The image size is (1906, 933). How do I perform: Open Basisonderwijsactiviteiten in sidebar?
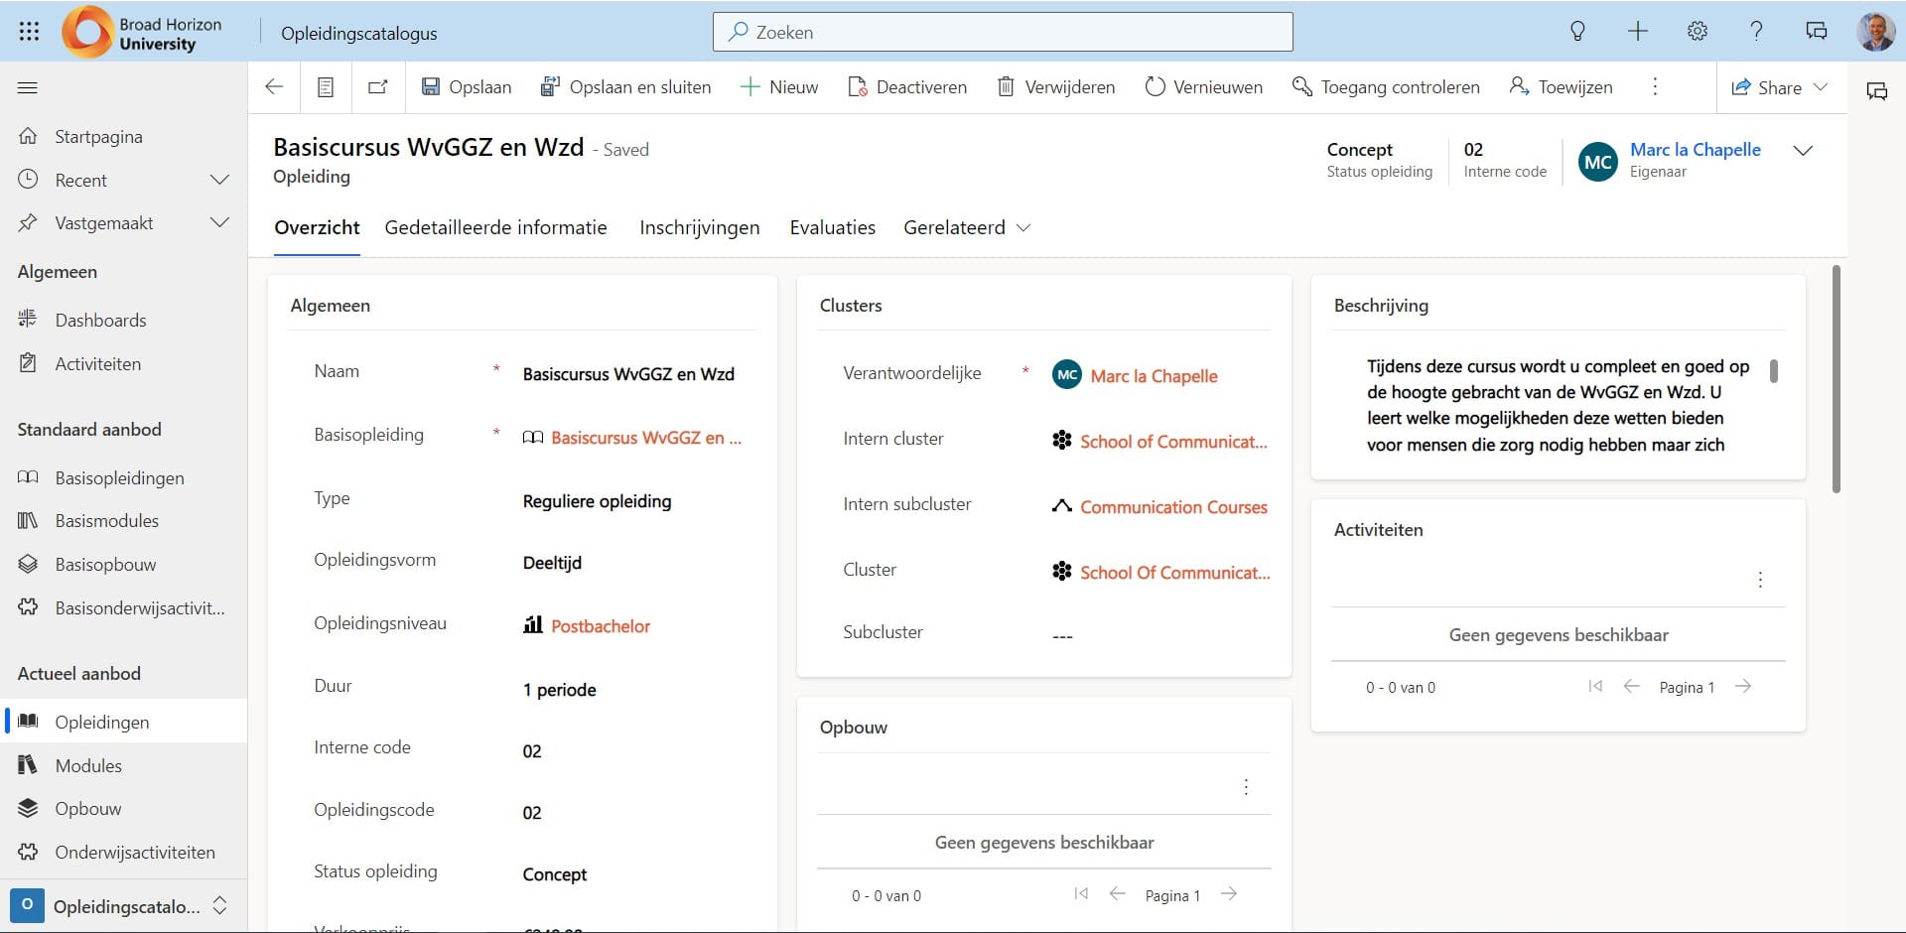click(124, 607)
